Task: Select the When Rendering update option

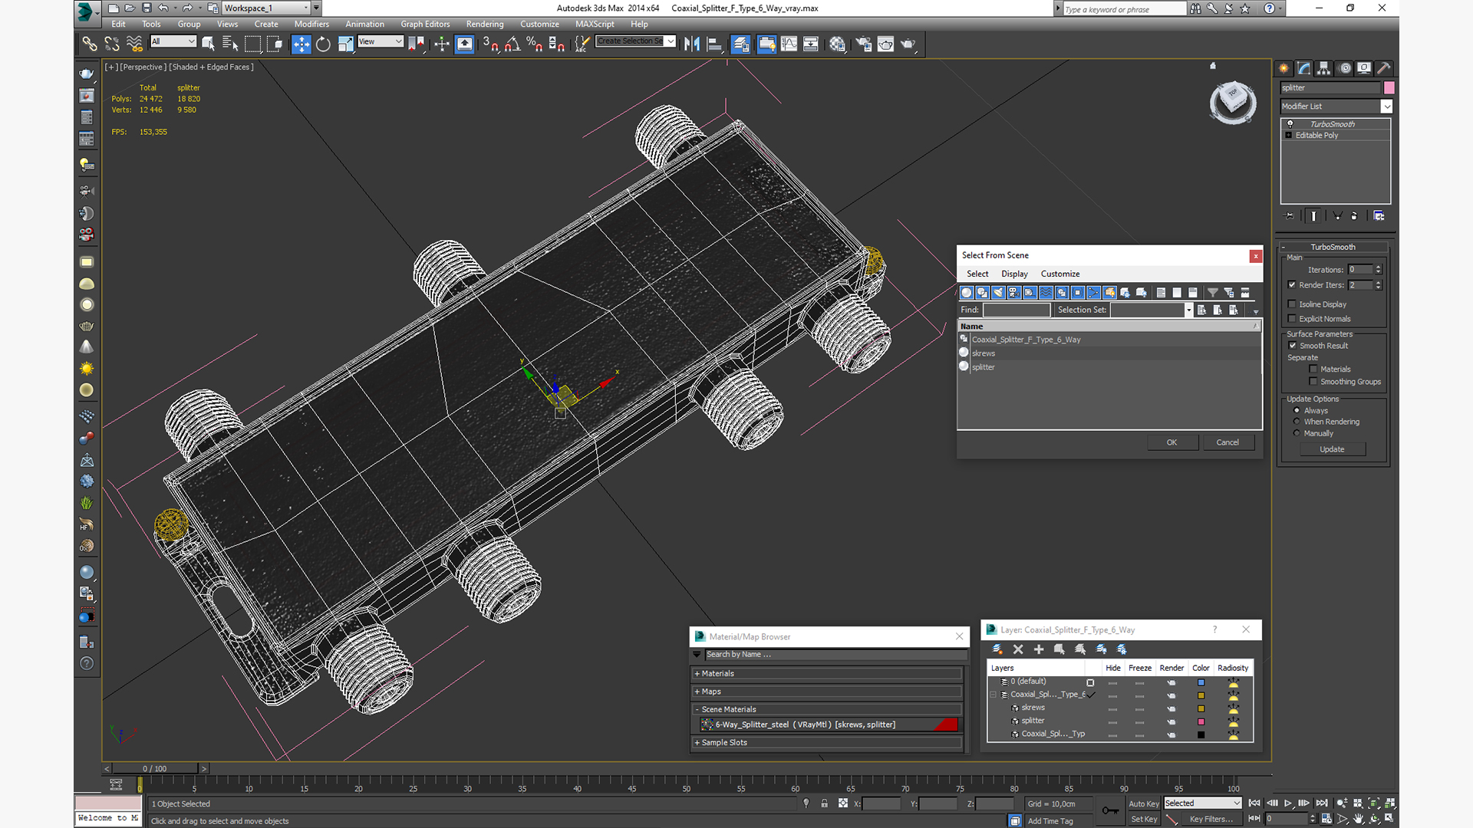Action: 1297,422
